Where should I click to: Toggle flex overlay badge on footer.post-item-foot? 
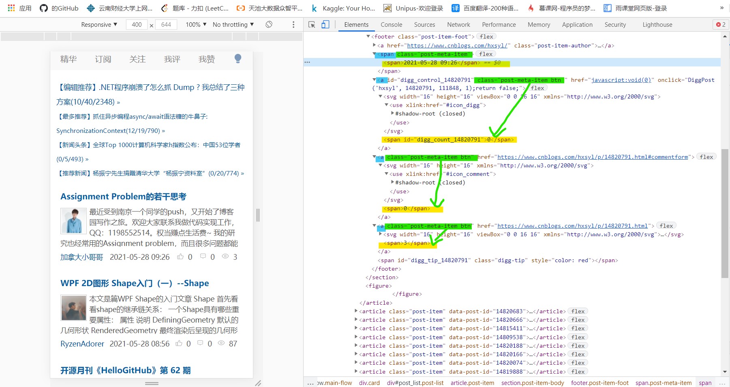(486, 36)
